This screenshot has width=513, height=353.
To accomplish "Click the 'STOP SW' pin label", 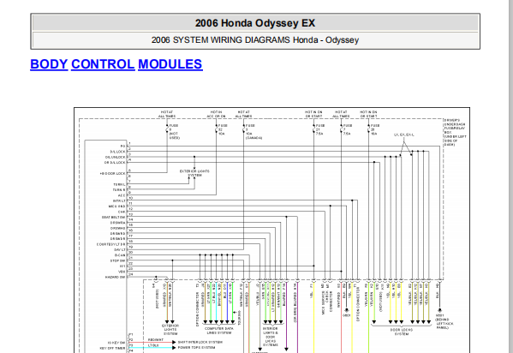I will pos(118,261).
